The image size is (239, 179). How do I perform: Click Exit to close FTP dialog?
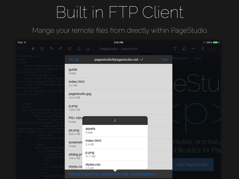165,59
